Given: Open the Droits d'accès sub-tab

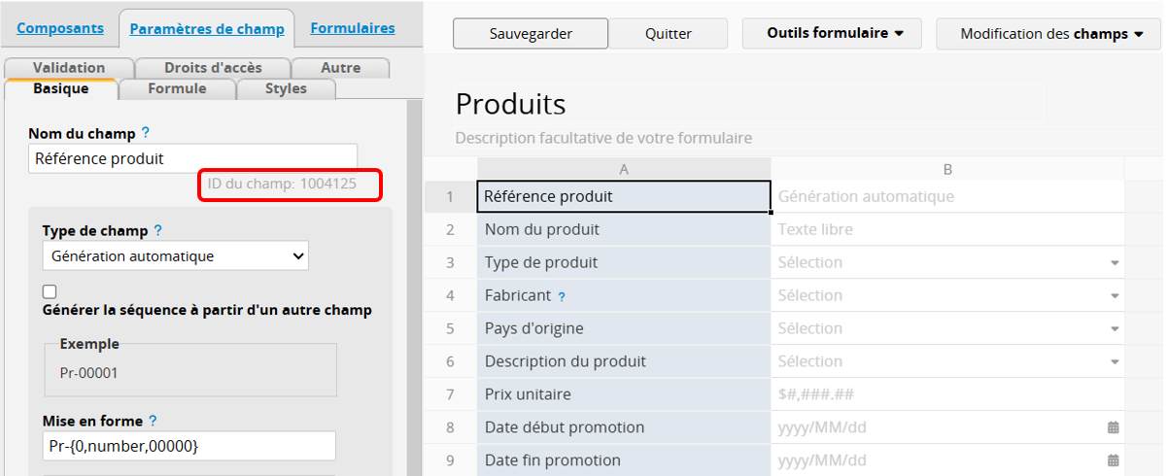Looking at the screenshot, I should [212, 68].
